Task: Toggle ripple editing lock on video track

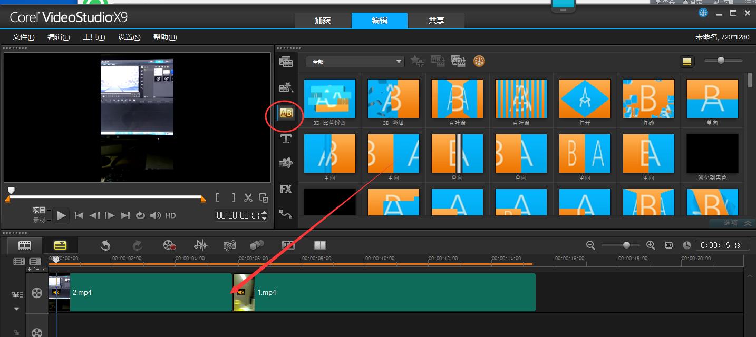Action: (x=16, y=294)
